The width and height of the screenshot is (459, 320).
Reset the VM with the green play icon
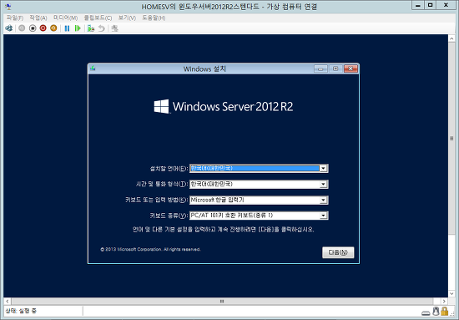coord(78,28)
